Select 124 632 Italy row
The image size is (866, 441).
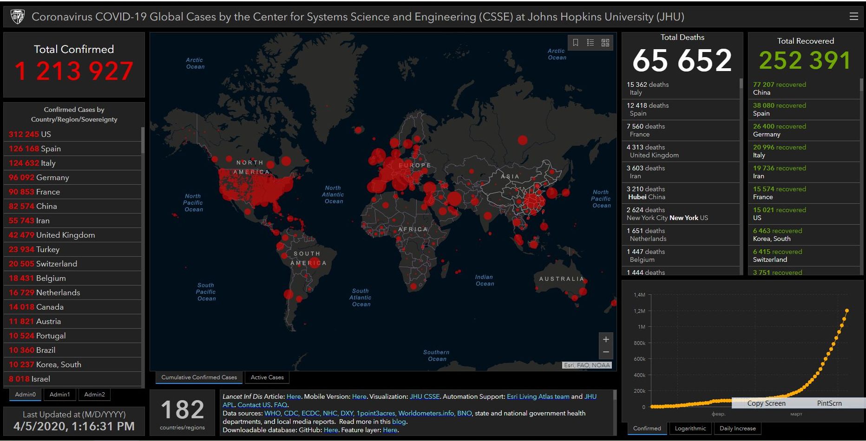click(x=72, y=163)
